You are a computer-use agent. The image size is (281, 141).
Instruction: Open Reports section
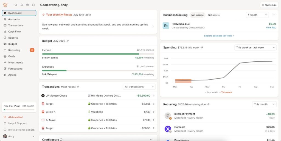[19, 38]
